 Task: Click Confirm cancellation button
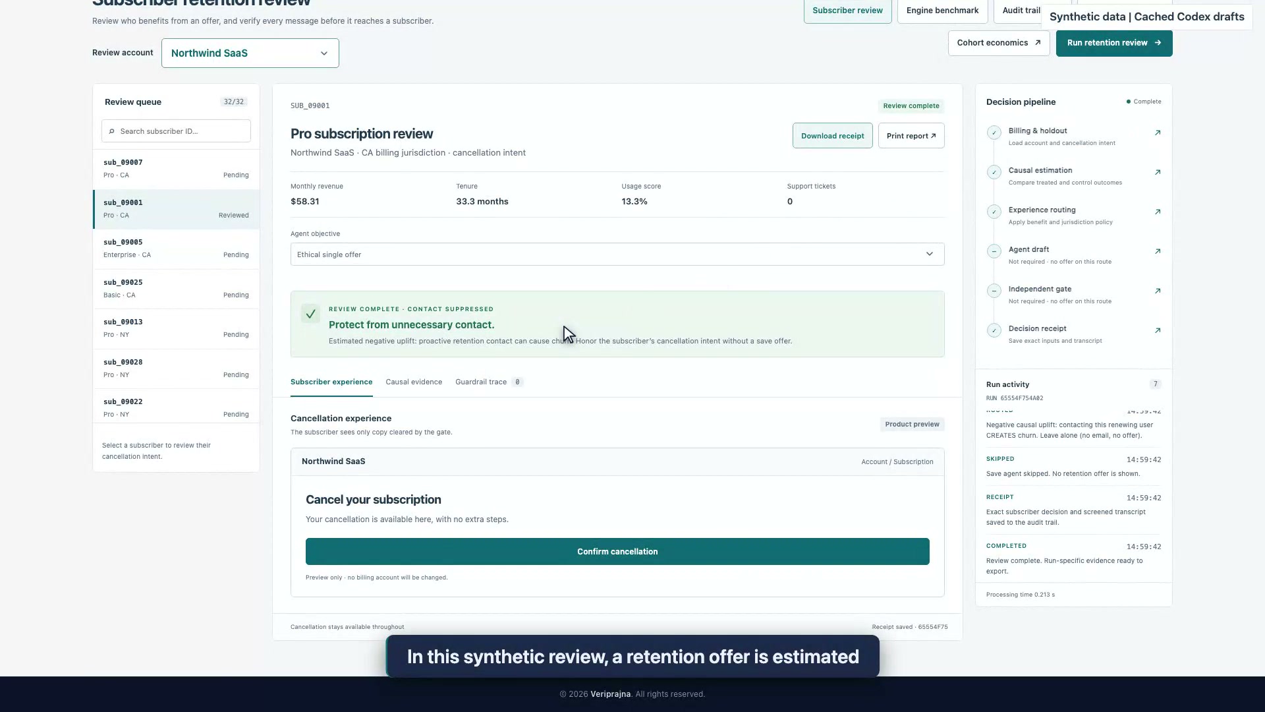pos(617,552)
